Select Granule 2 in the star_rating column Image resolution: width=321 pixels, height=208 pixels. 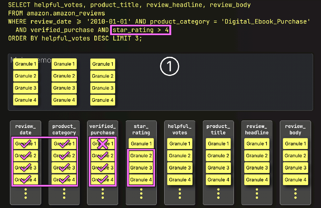click(141, 156)
